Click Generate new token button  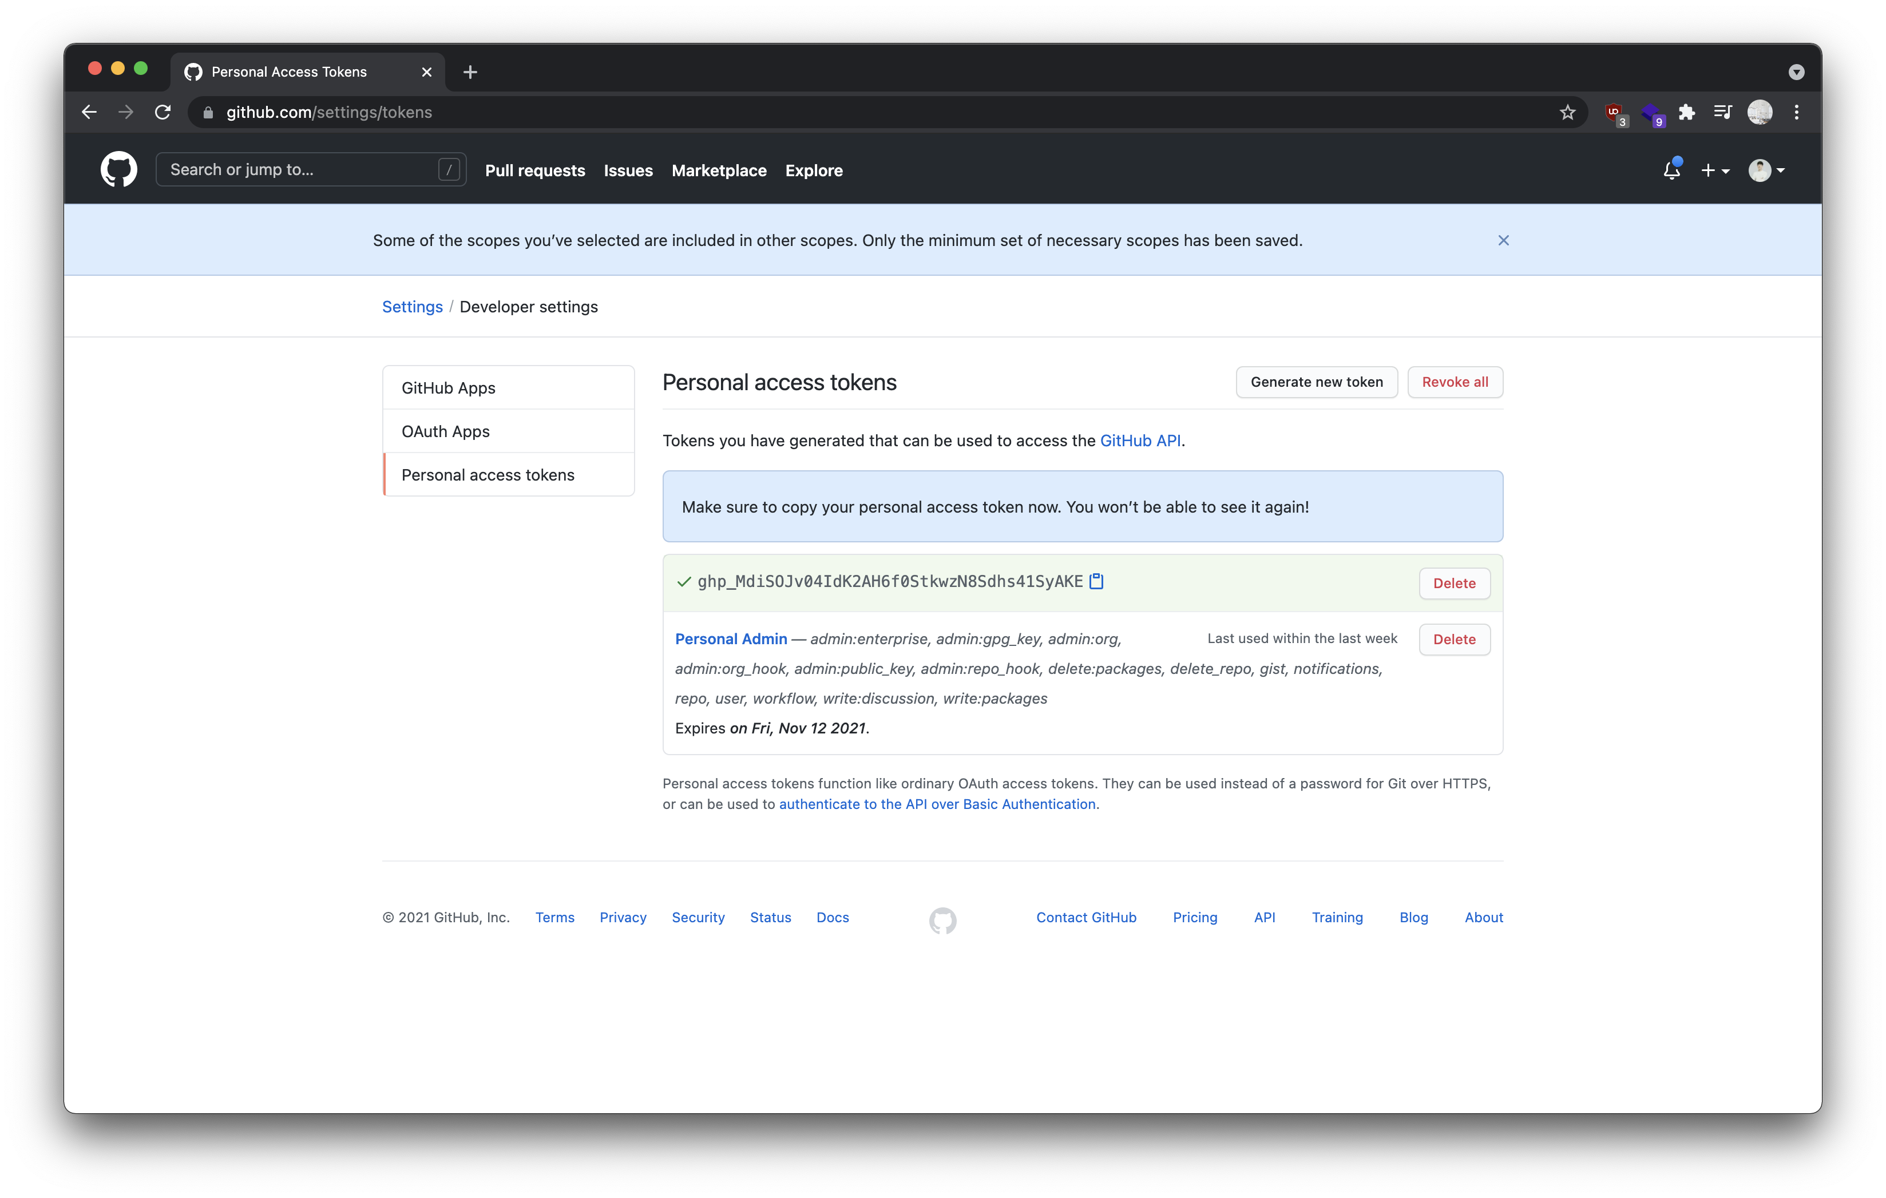pyautogui.click(x=1316, y=382)
